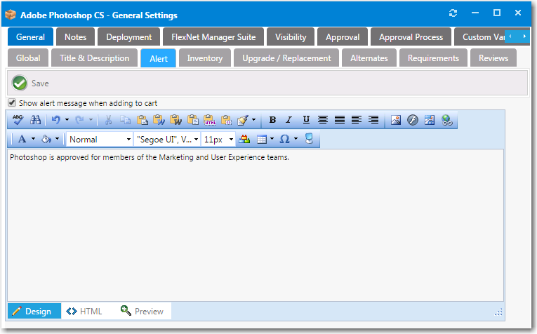Apply italic formatting

coord(289,120)
